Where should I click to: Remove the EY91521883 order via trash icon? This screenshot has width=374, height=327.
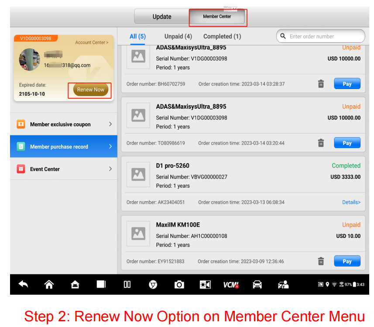pyautogui.click(x=321, y=261)
